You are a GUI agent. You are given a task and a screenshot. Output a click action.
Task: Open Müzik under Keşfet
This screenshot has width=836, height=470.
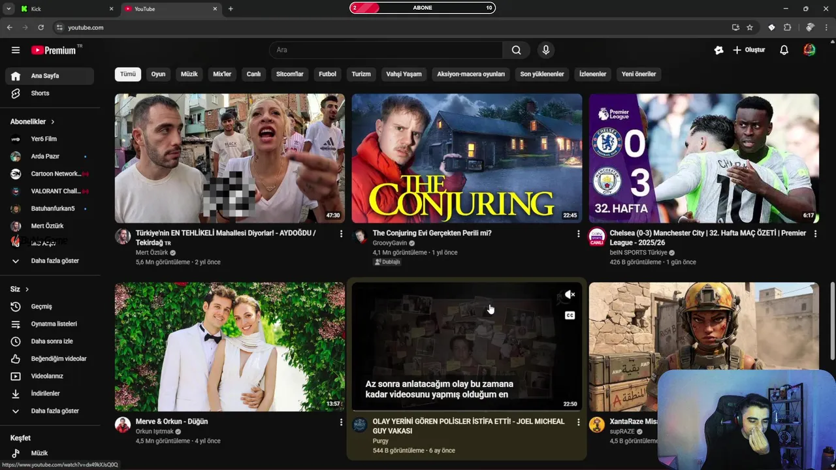coord(50,453)
